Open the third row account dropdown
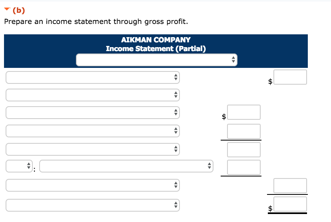Screen dimensions: 331x222 (93, 113)
